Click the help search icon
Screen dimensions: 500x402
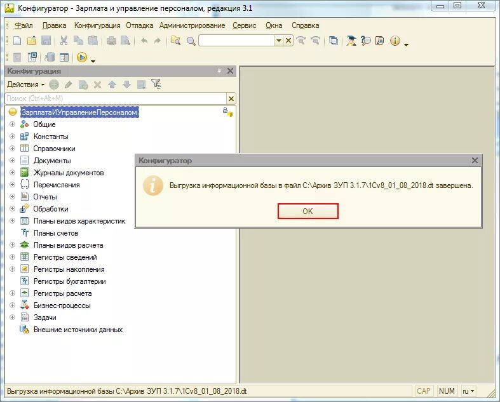click(x=365, y=41)
